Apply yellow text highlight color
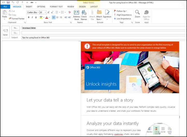This screenshot has height=137, width=187. pyautogui.click(x=41, y=17)
